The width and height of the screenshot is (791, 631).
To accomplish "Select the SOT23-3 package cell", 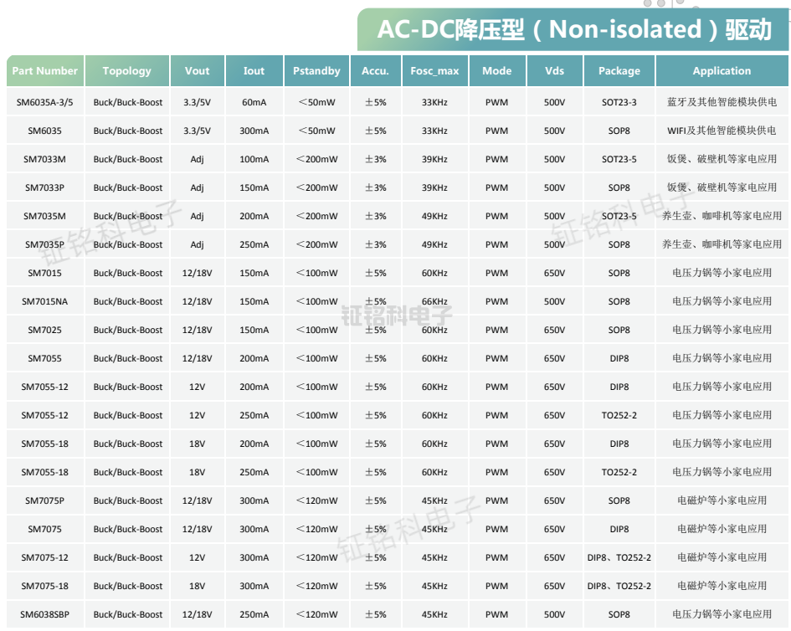I will [x=619, y=102].
